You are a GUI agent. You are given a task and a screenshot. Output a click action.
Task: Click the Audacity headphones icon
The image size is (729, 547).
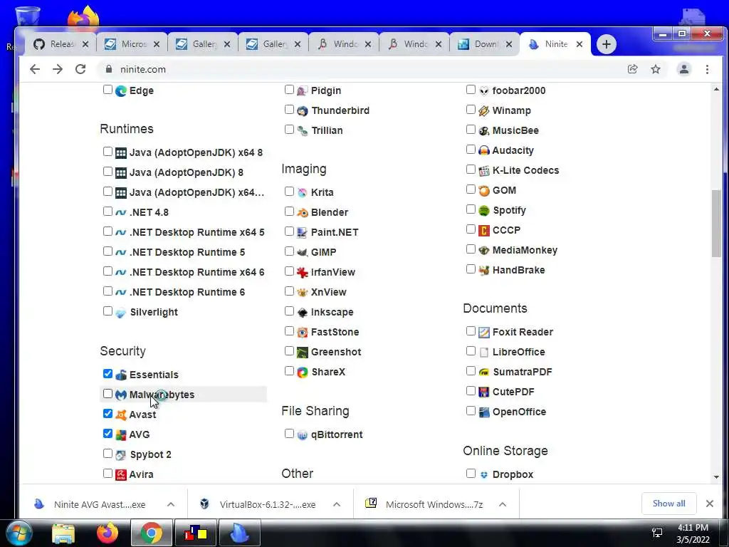(x=484, y=150)
